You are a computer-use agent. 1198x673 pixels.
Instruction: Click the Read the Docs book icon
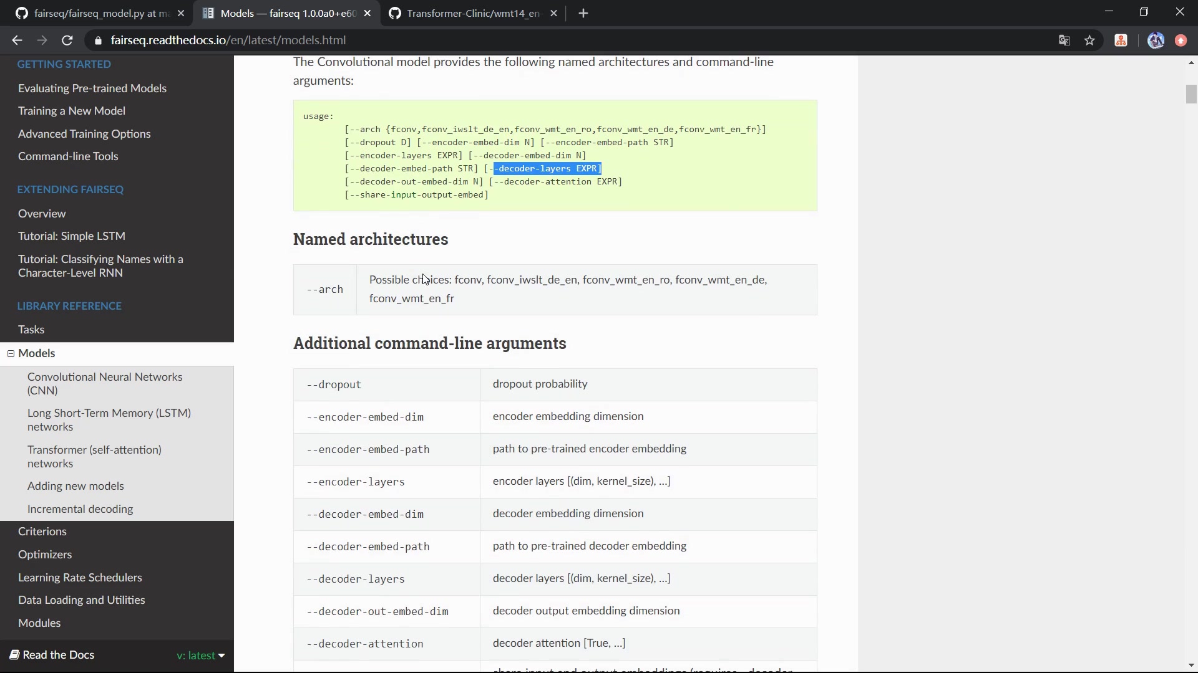[14, 655]
